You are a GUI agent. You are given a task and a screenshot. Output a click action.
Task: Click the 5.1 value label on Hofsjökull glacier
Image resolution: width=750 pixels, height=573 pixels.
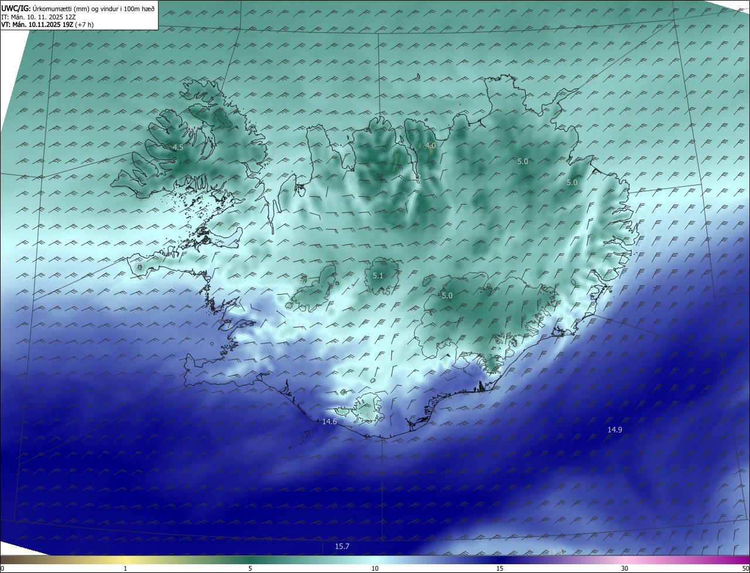[x=378, y=275]
